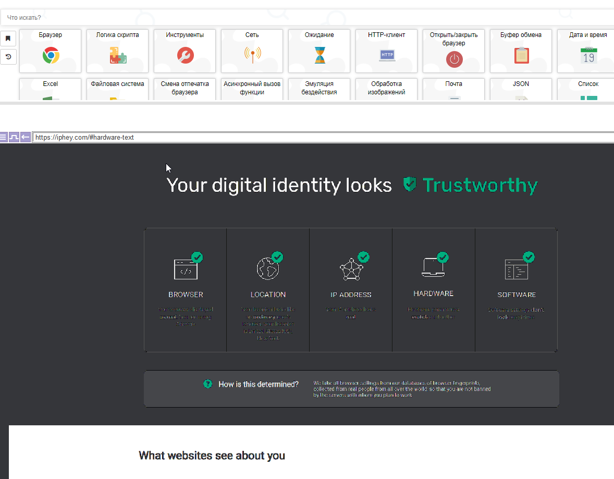614x479 pixels.
Task: Select the BROWSER check card
Action: click(x=186, y=290)
